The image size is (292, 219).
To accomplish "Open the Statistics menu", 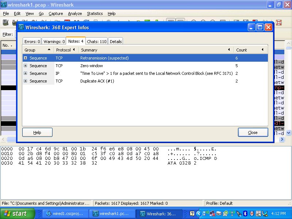I will coord(95,14).
